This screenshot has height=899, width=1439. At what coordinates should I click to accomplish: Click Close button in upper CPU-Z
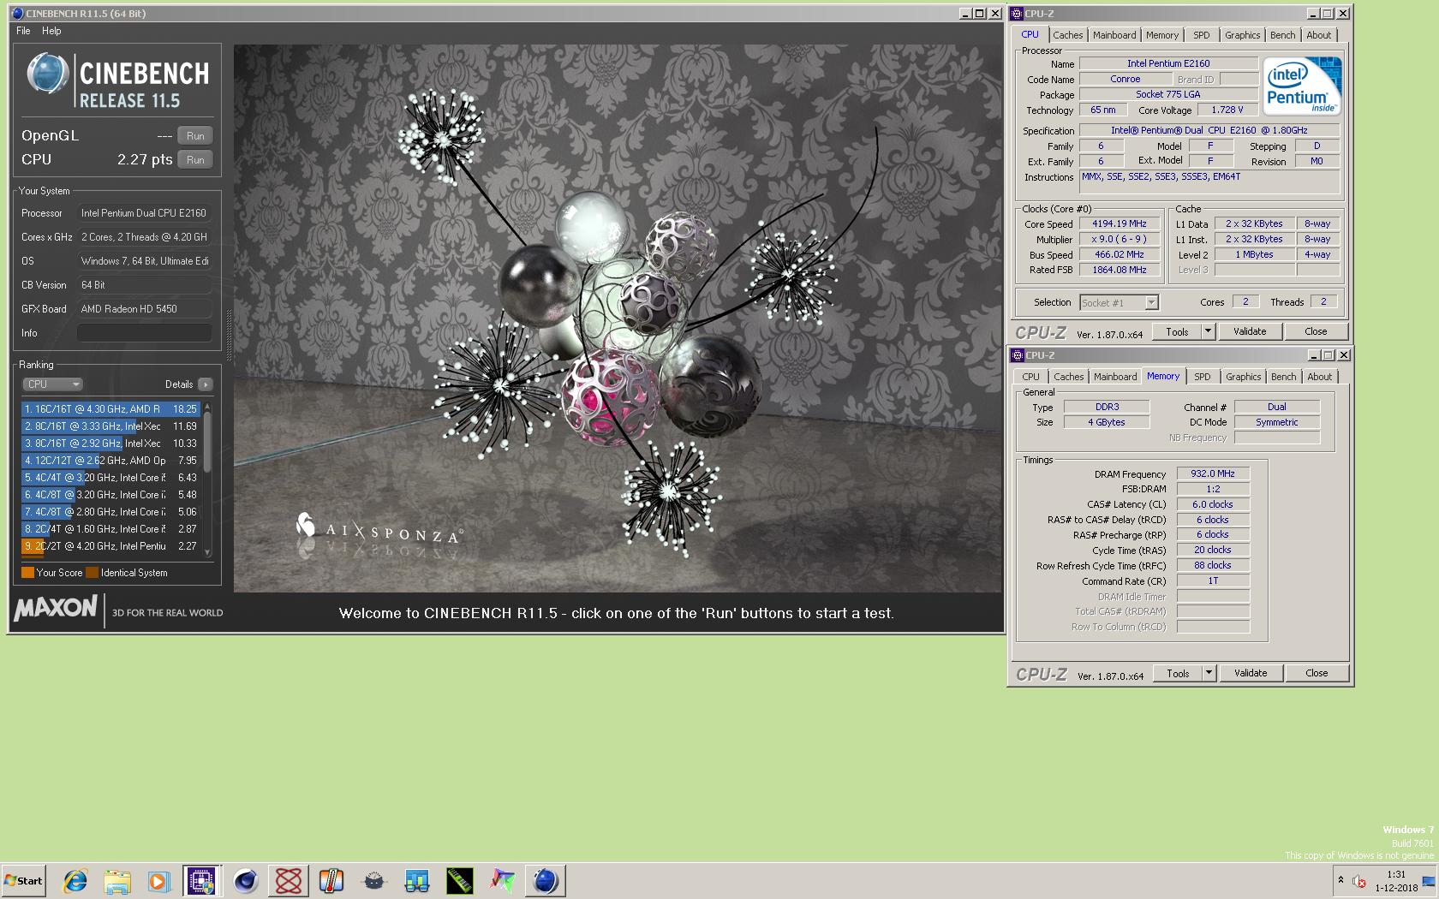point(1316,331)
